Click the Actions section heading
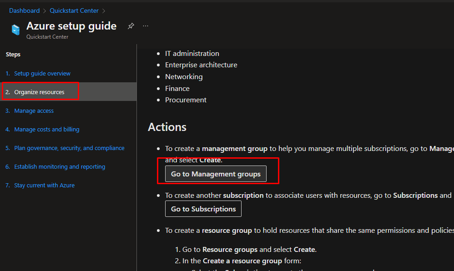454x271 pixels. (167, 127)
